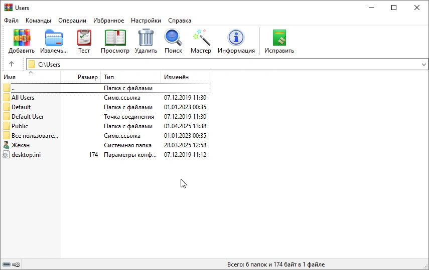Launch the Мастер wizard wand icon
The image size is (429, 270).
tap(201, 38)
